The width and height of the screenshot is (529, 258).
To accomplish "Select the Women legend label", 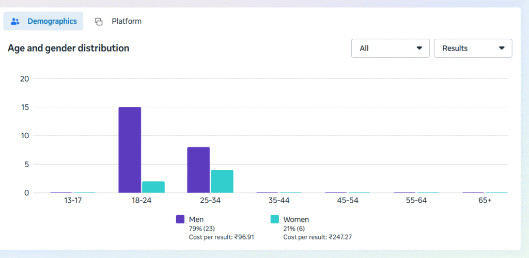I will [296, 219].
